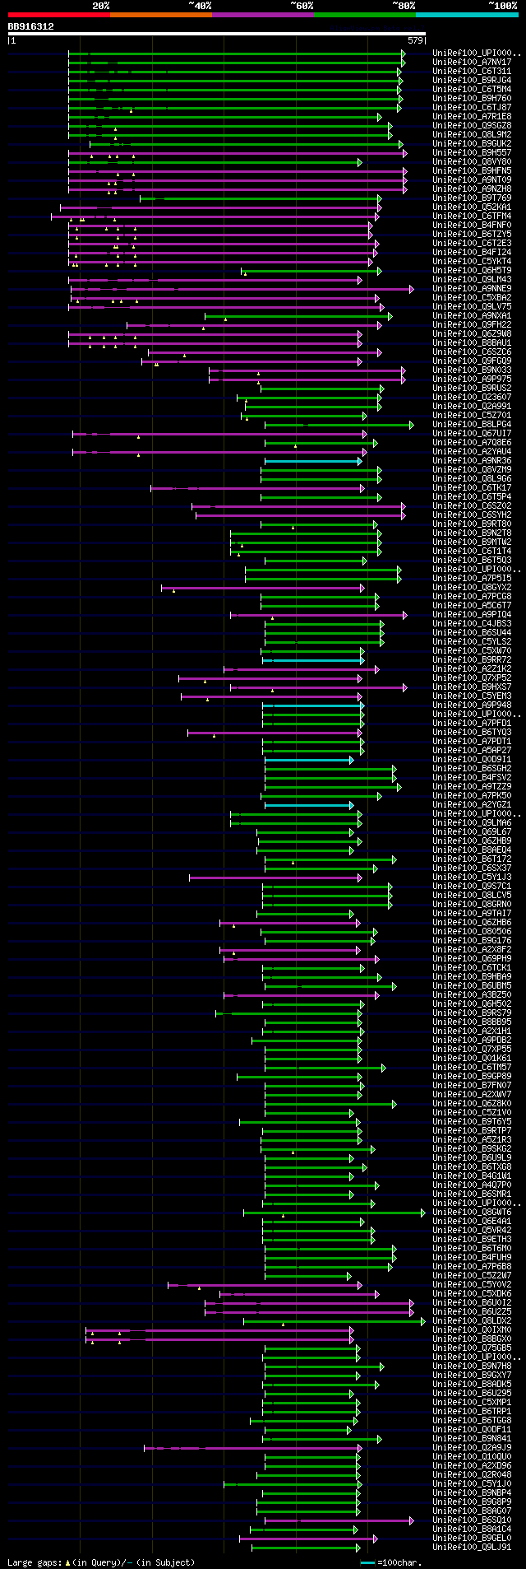Select the BB916312 query name
The width and height of the screenshot is (526, 1569).
(31, 26)
